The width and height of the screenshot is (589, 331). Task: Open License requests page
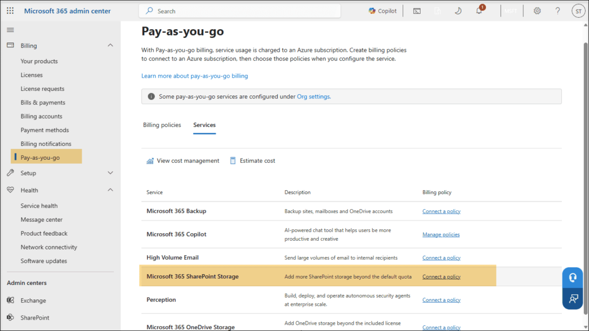click(x=43, y=88)
